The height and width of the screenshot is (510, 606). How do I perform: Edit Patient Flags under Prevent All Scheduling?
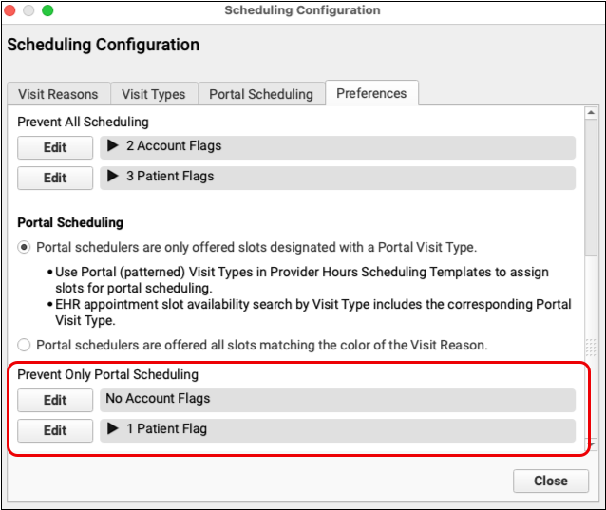pyautogui.click(x=55, y=178)
